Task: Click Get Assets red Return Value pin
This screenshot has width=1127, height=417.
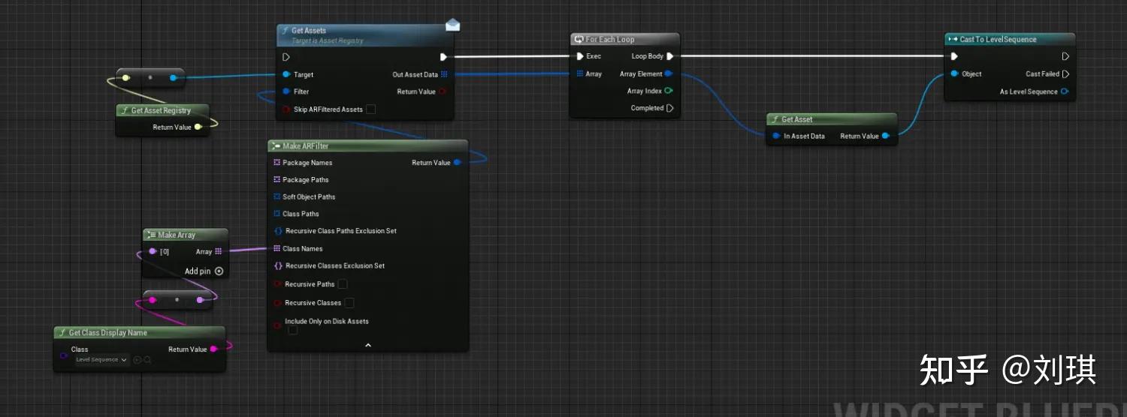Action: pos(443,91)
